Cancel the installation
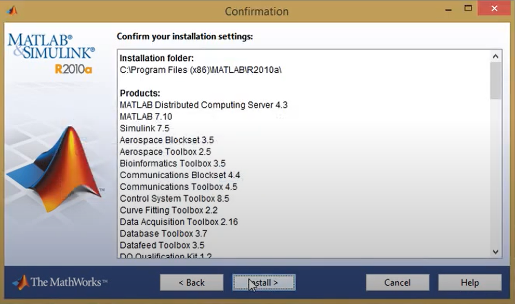The width and height of the screenshot is (515, 304). pos(397,283)
